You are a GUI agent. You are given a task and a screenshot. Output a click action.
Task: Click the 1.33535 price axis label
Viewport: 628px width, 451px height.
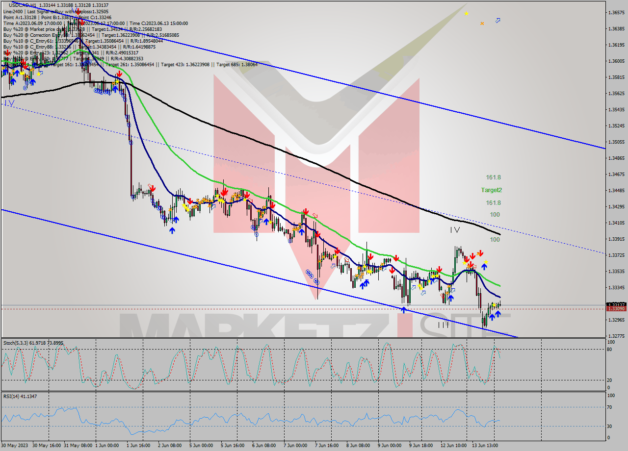point(616,271)
